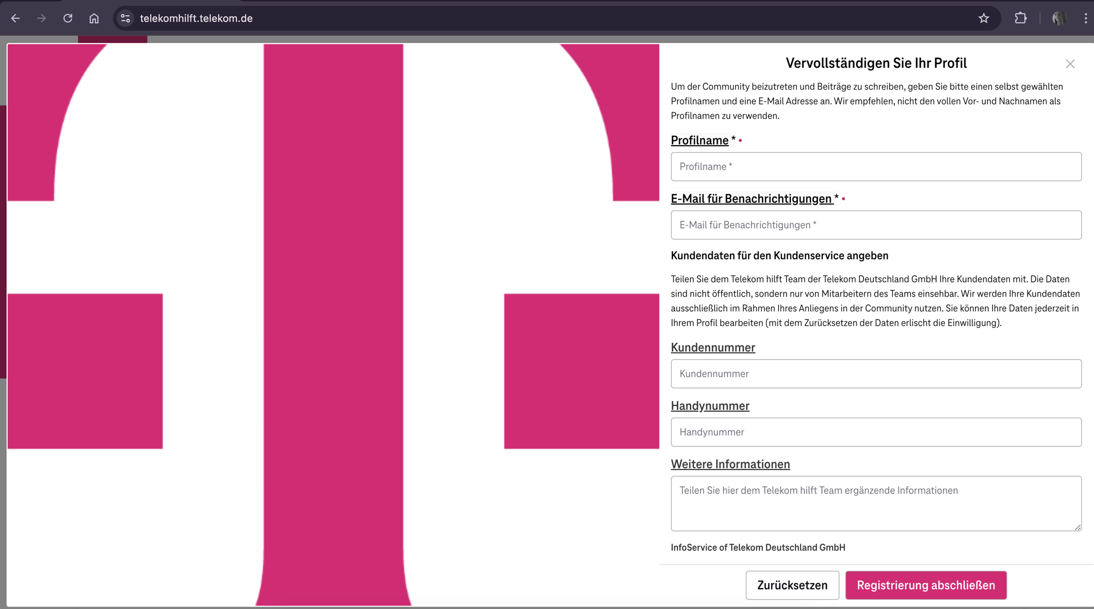Open the Profilname heading link
Screen dimensions: 1094x609
pos(699,140)
